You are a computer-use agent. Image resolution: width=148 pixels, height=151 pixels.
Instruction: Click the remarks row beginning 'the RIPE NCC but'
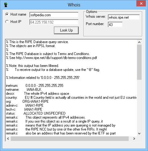[x=56, y=129]
